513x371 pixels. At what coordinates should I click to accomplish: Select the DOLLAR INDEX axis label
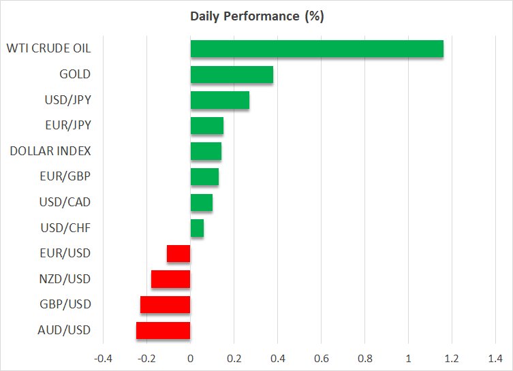click(50, 151)
